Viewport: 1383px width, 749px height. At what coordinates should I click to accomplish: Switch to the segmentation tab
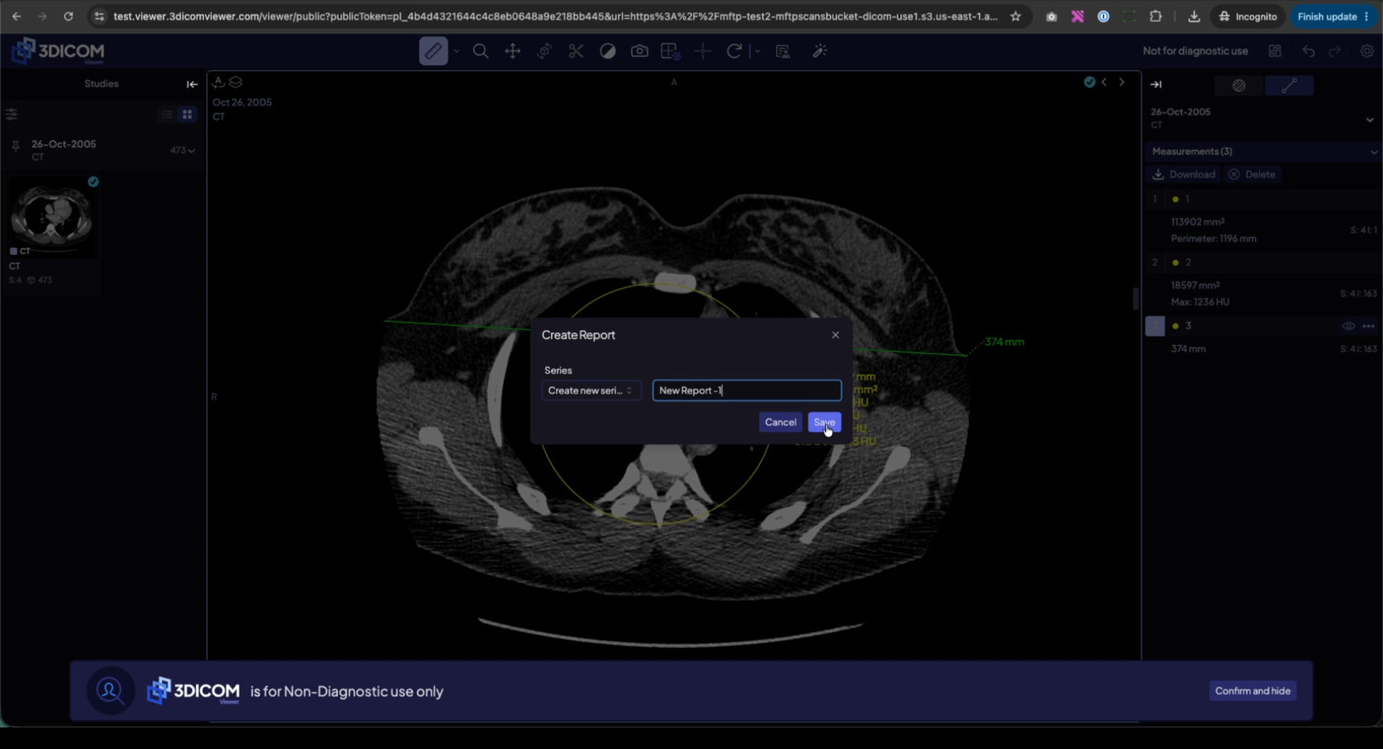pos(1239,86)
